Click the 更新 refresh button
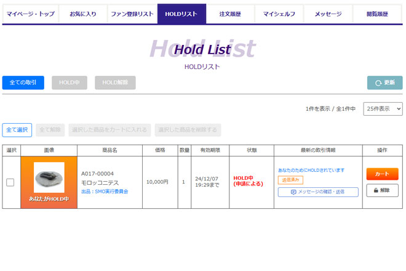 pos(384,83)
